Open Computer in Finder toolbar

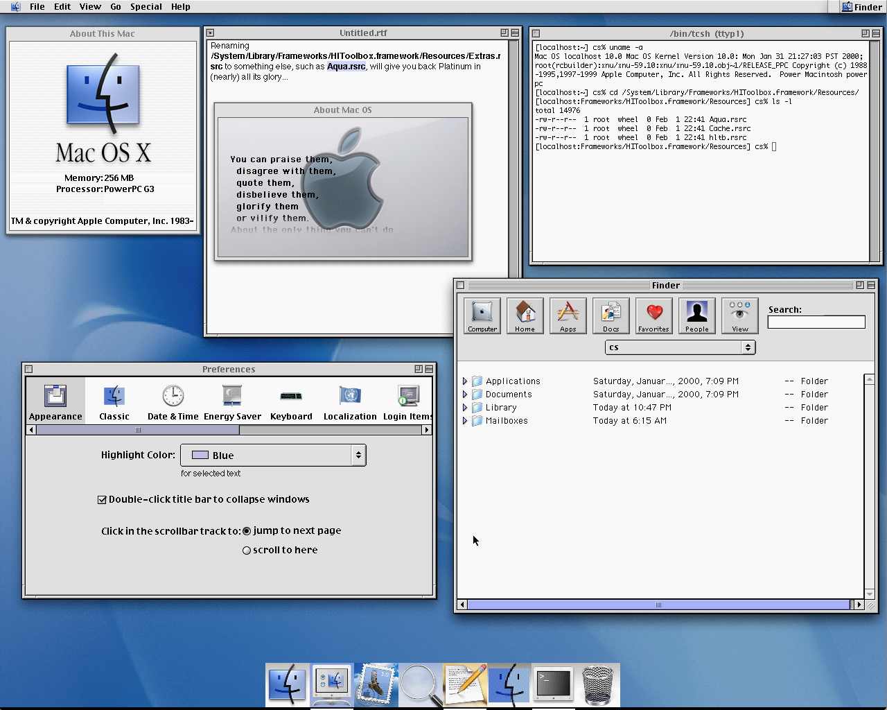coord(482,315)
